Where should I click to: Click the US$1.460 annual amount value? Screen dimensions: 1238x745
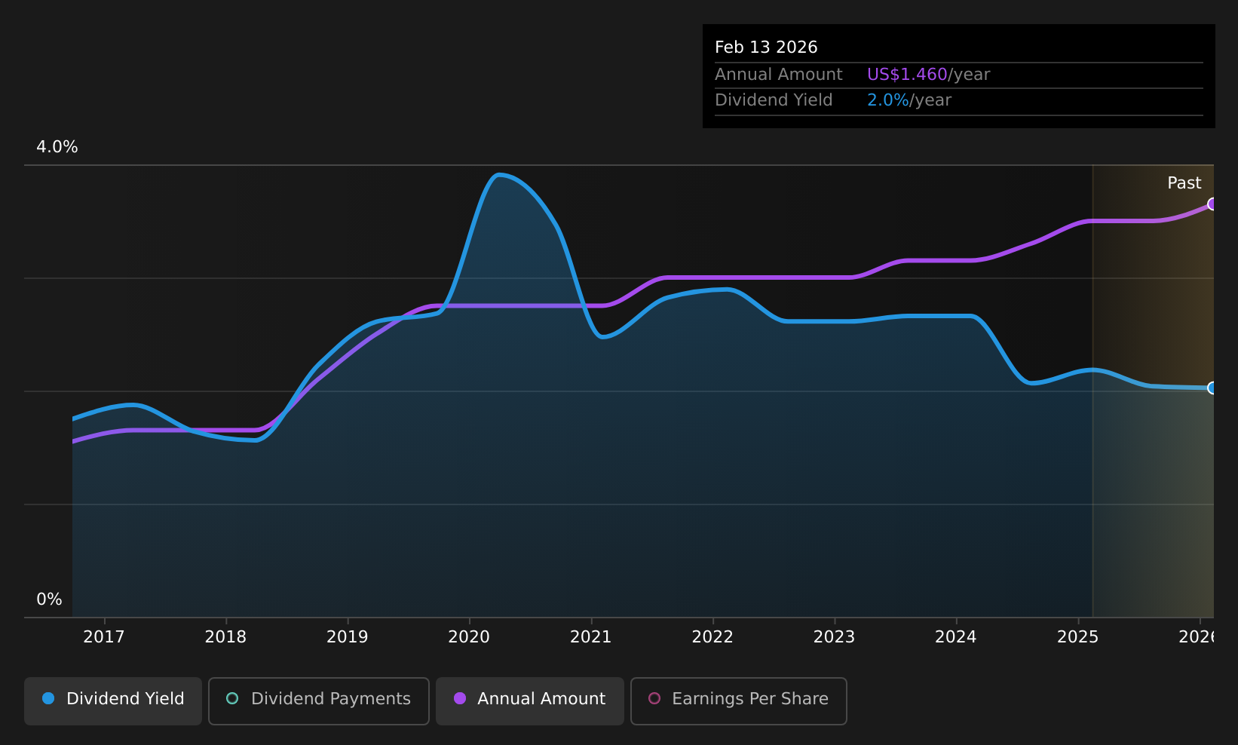click(907, 75)
